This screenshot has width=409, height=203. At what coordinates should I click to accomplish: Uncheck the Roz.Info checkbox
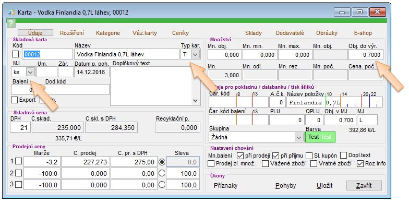coord(360,164)
